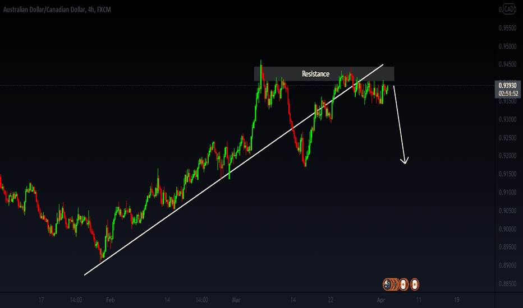This screenshot has height=308, width=523.
Task: Open the stacked Australian economic event icon
Action: pyautogui.click(x=388, y=284)
